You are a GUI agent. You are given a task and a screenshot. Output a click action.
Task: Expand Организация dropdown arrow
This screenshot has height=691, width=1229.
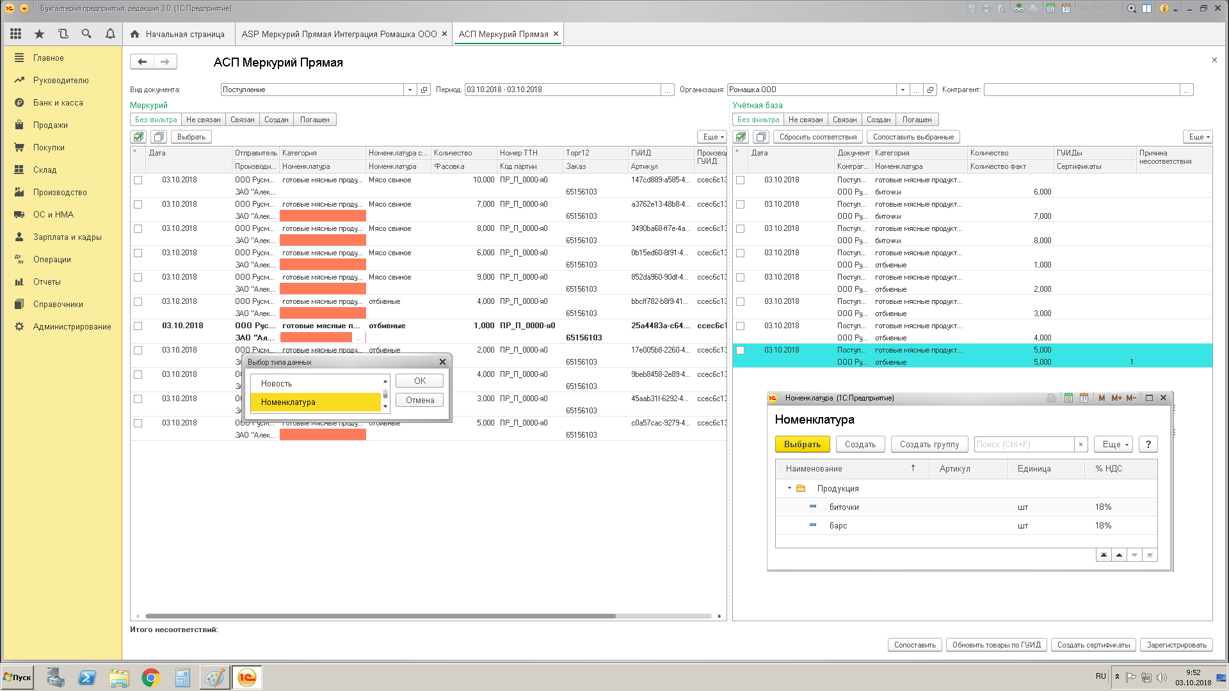coord(903,90)
